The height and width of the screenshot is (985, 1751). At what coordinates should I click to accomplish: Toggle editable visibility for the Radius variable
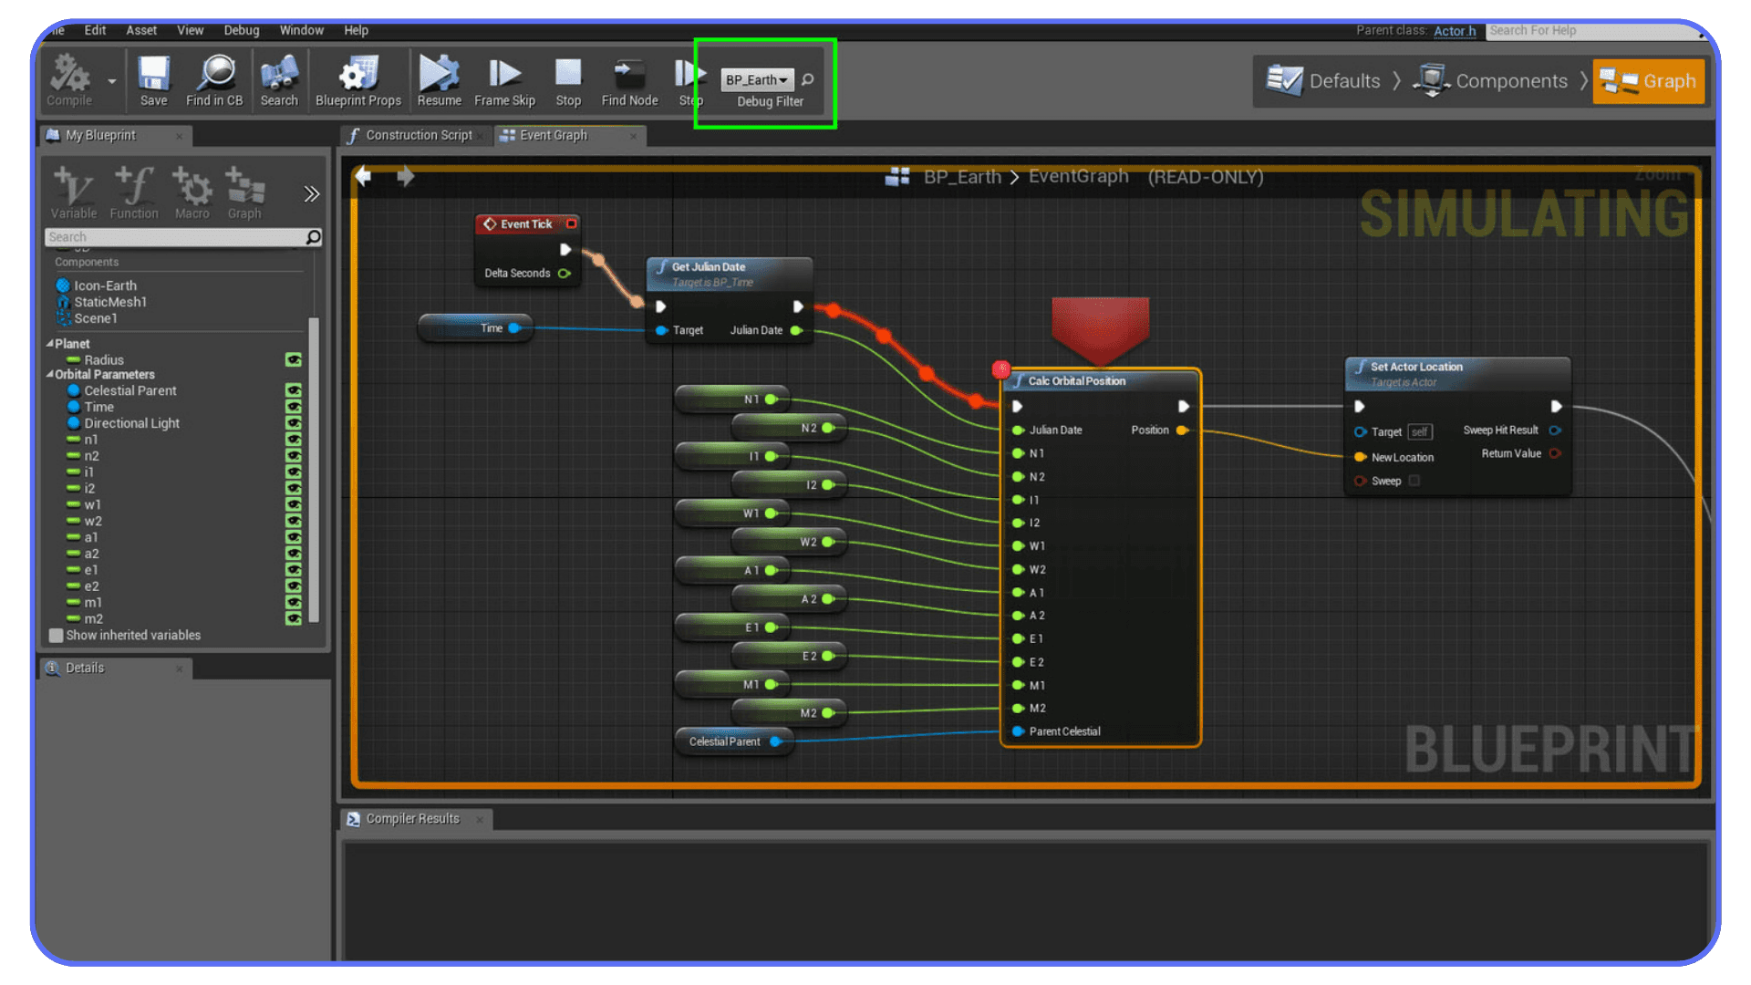point(293,359)
